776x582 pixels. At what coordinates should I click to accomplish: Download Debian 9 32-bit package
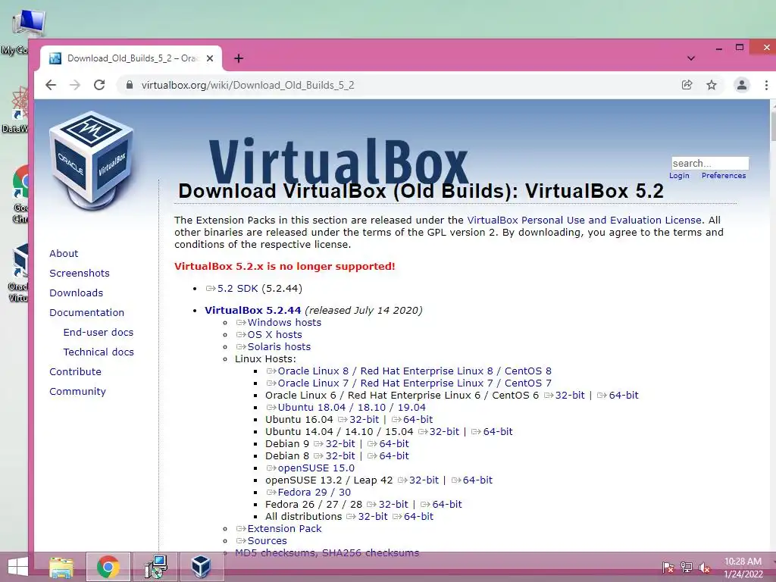coord(334,444)
